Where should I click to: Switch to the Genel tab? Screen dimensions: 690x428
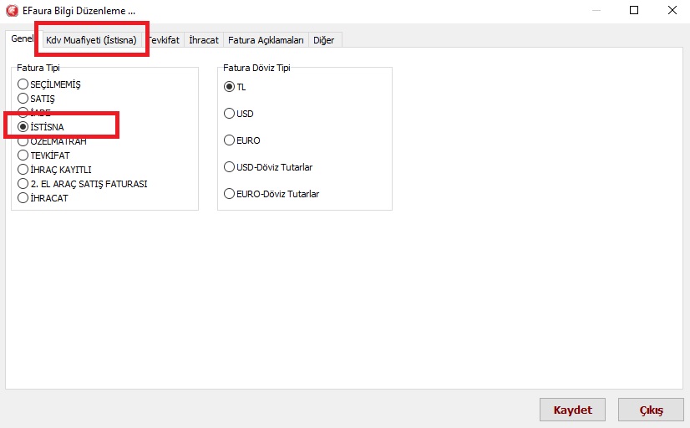click(21, 39)
